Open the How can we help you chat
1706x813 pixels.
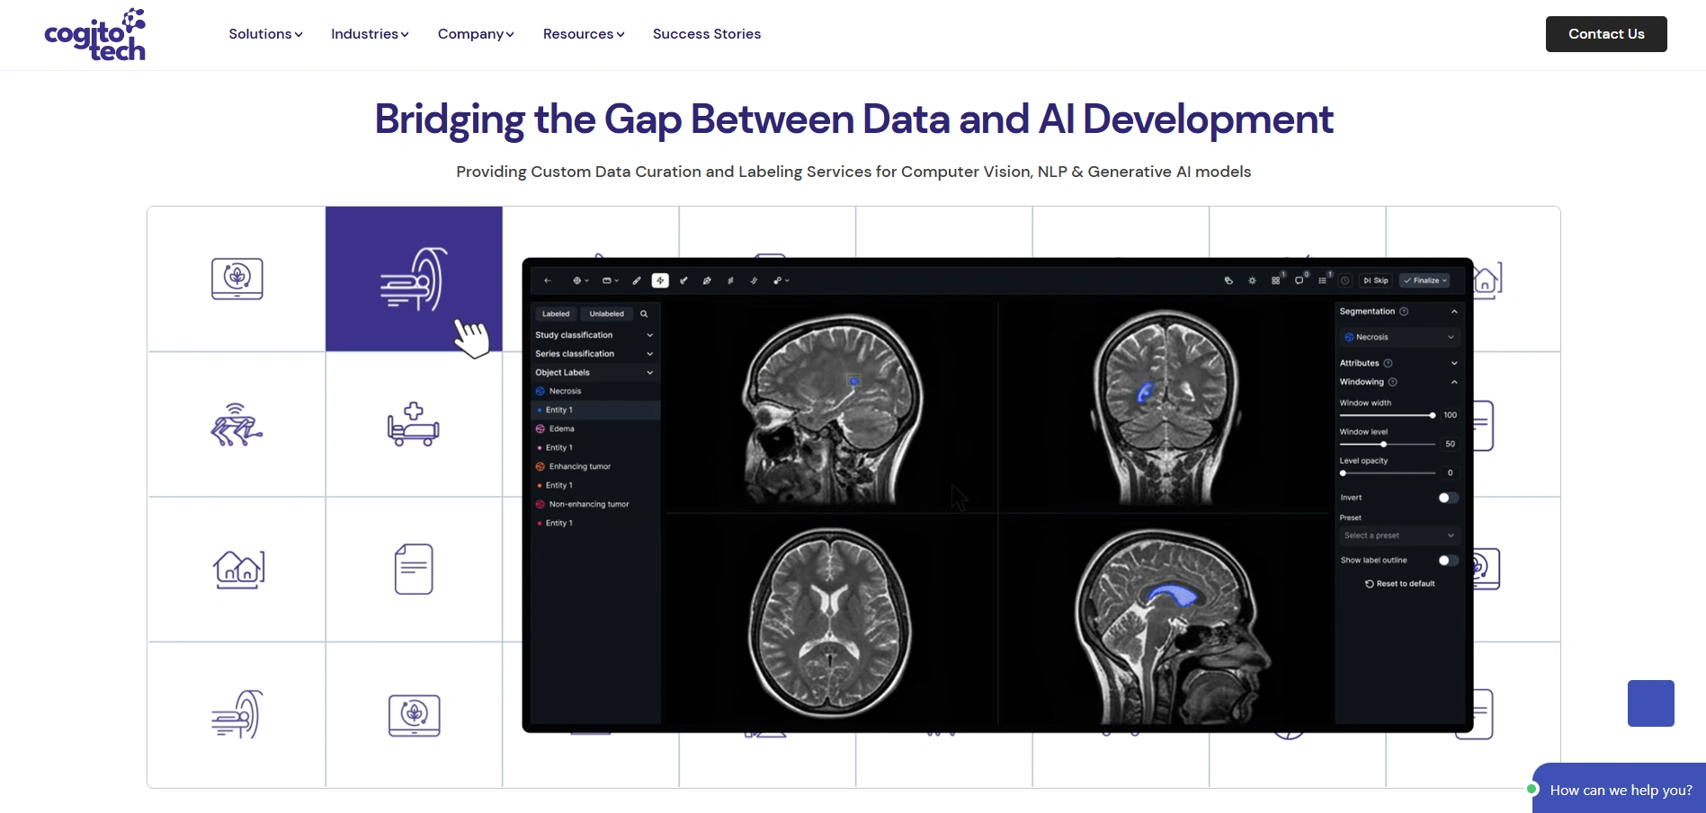click(1620, 790)
